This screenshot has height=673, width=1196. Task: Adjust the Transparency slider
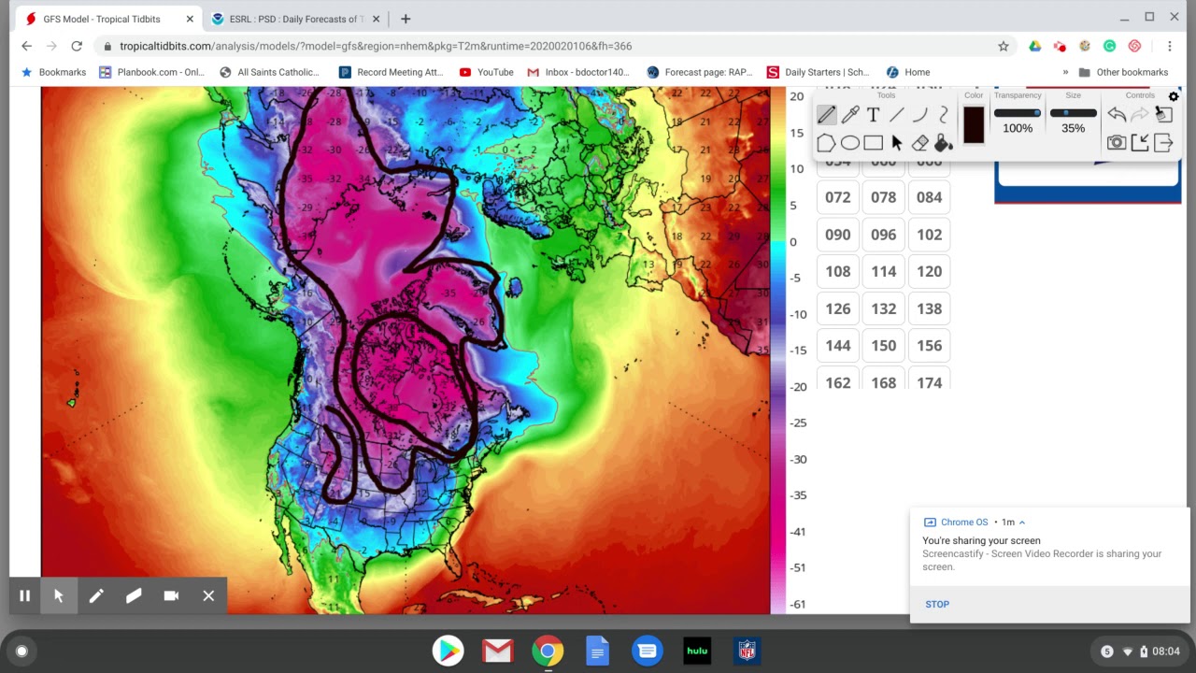1018,113
